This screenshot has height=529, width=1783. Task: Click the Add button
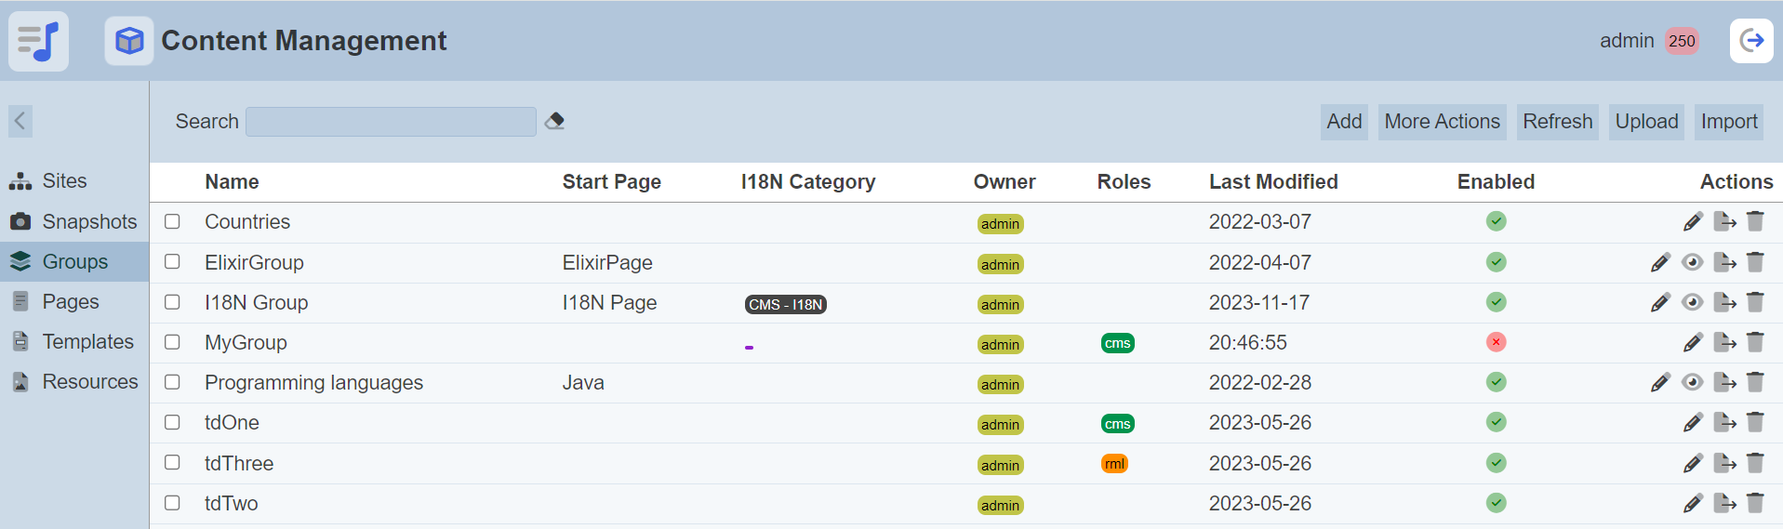click(1343, 122)
